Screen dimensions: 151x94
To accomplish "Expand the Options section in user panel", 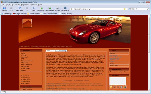I will [119, 53].
